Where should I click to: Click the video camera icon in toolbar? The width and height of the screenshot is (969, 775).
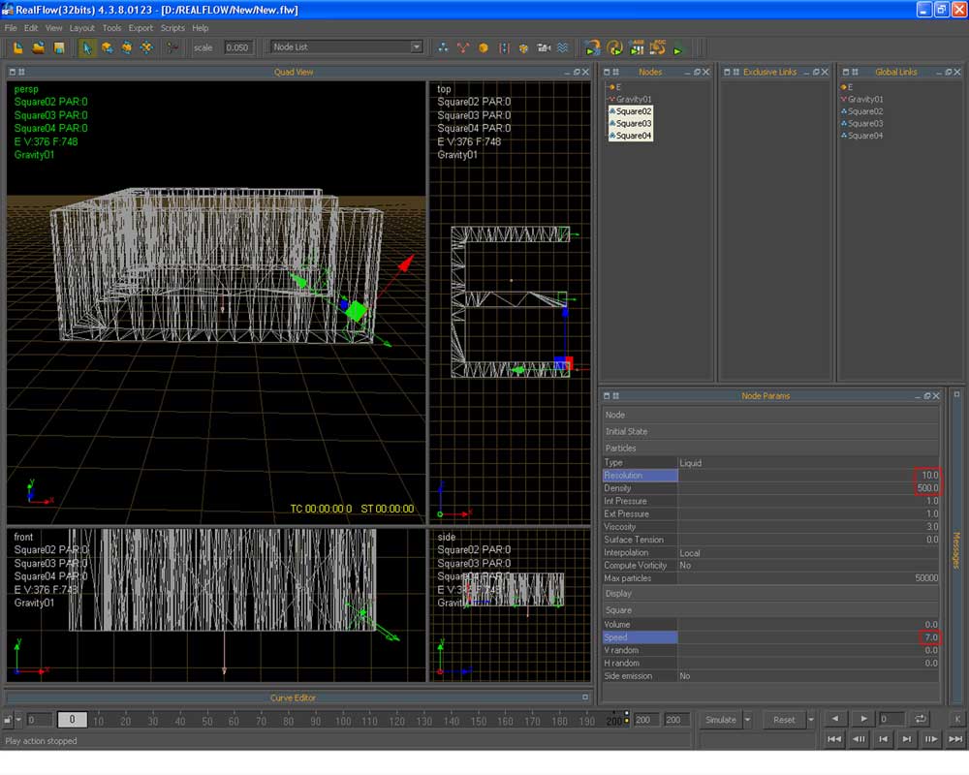point(544,47)
